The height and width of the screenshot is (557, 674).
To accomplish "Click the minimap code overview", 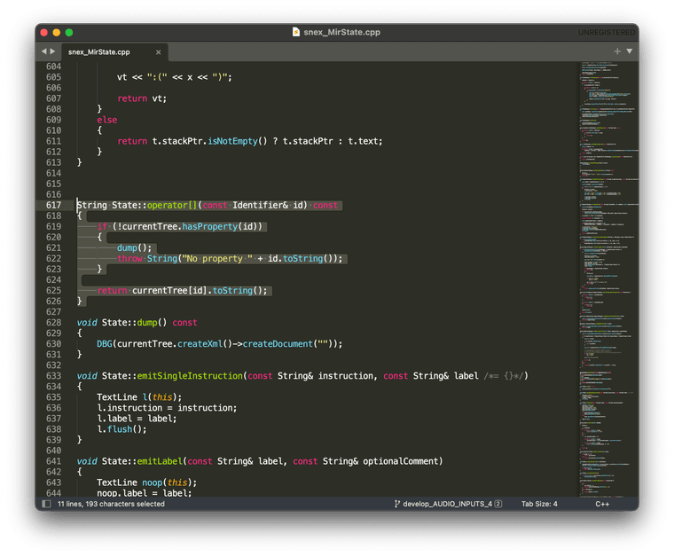I will coord(608,279).
